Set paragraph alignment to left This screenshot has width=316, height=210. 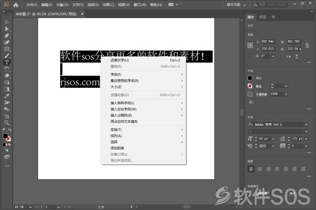(251, 169)
